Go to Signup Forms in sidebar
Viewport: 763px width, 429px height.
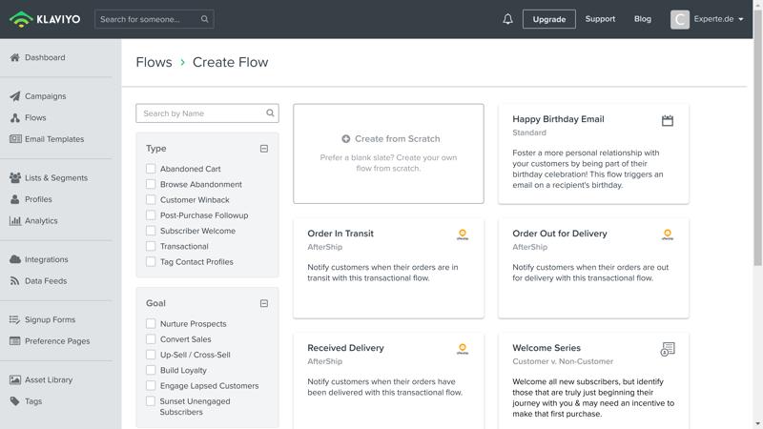pos(50,320)
